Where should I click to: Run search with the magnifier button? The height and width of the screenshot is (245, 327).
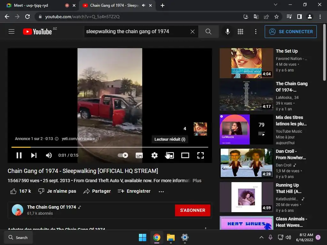pos(208,32)
